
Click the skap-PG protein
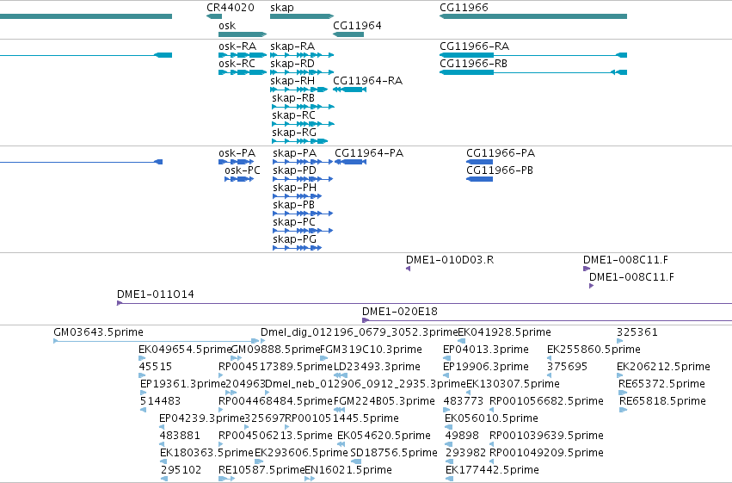[298, 248]
